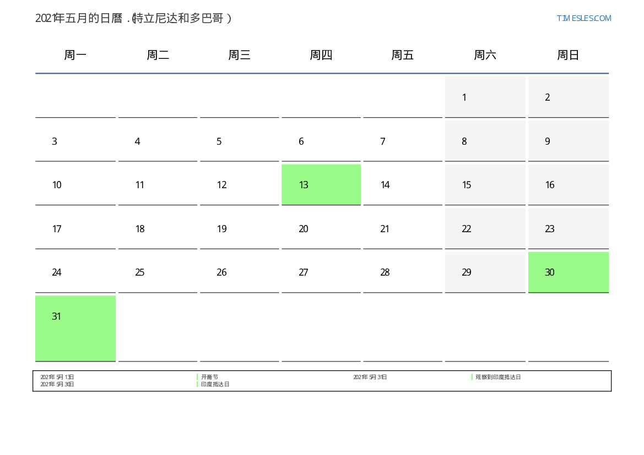Select the 周日 column header
The height and width of the screenshot is (455, 644).
tap(568, 55)
